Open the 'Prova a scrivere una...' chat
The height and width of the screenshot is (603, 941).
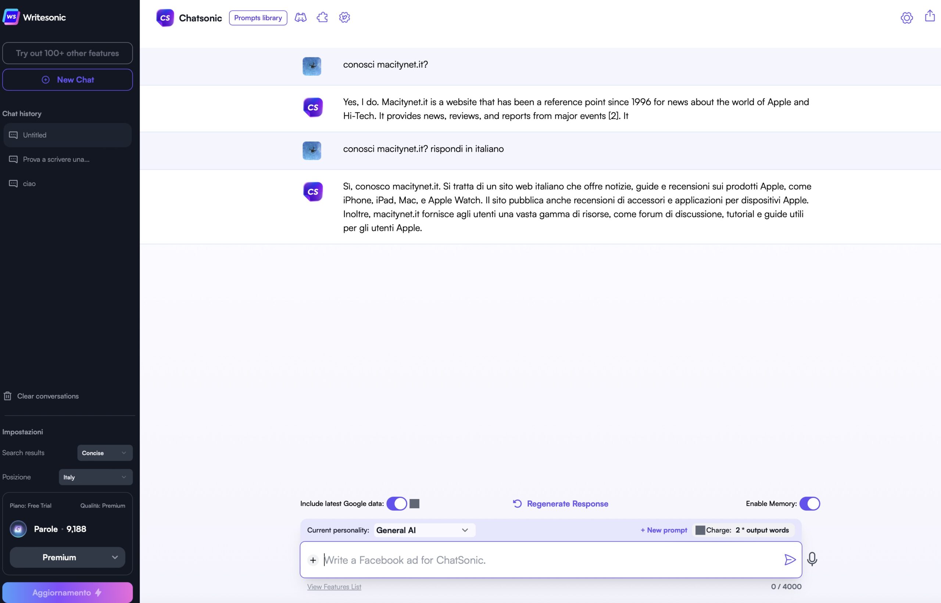(56, 159)
